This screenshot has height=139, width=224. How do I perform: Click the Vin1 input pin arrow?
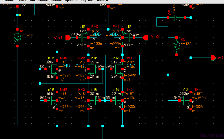click(x=68, y=37)
